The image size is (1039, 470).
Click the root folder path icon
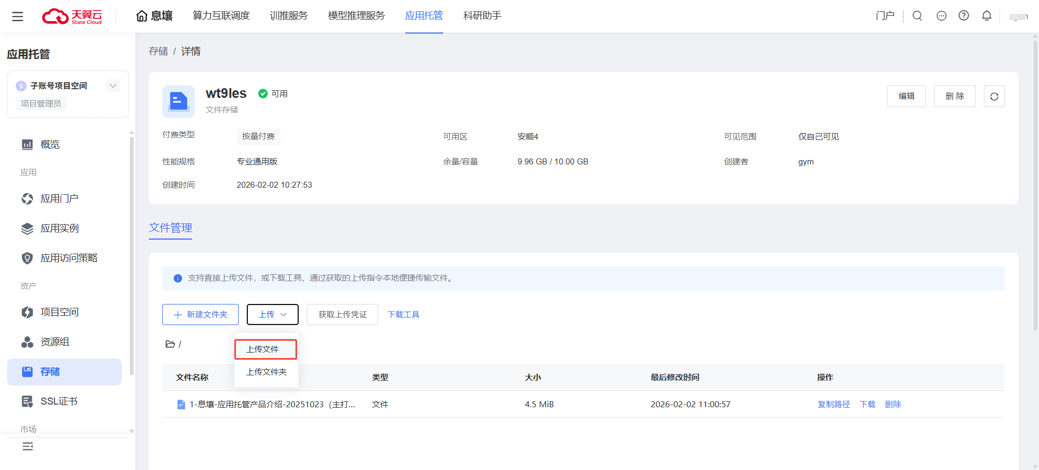coord(170,344)
